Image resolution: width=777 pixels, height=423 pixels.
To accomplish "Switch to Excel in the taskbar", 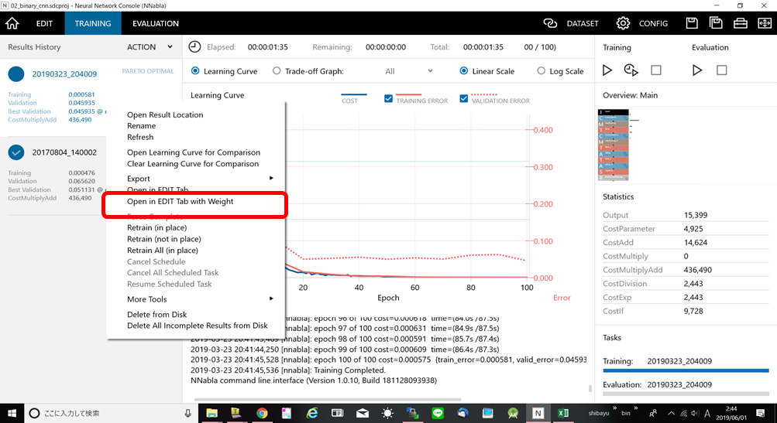I will (x=563, y=413).
